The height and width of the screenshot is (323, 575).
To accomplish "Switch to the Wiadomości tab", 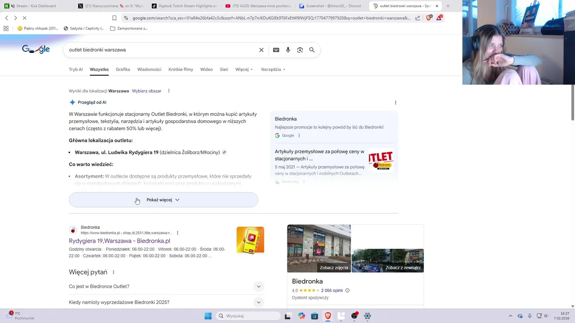I will point(149,70).
